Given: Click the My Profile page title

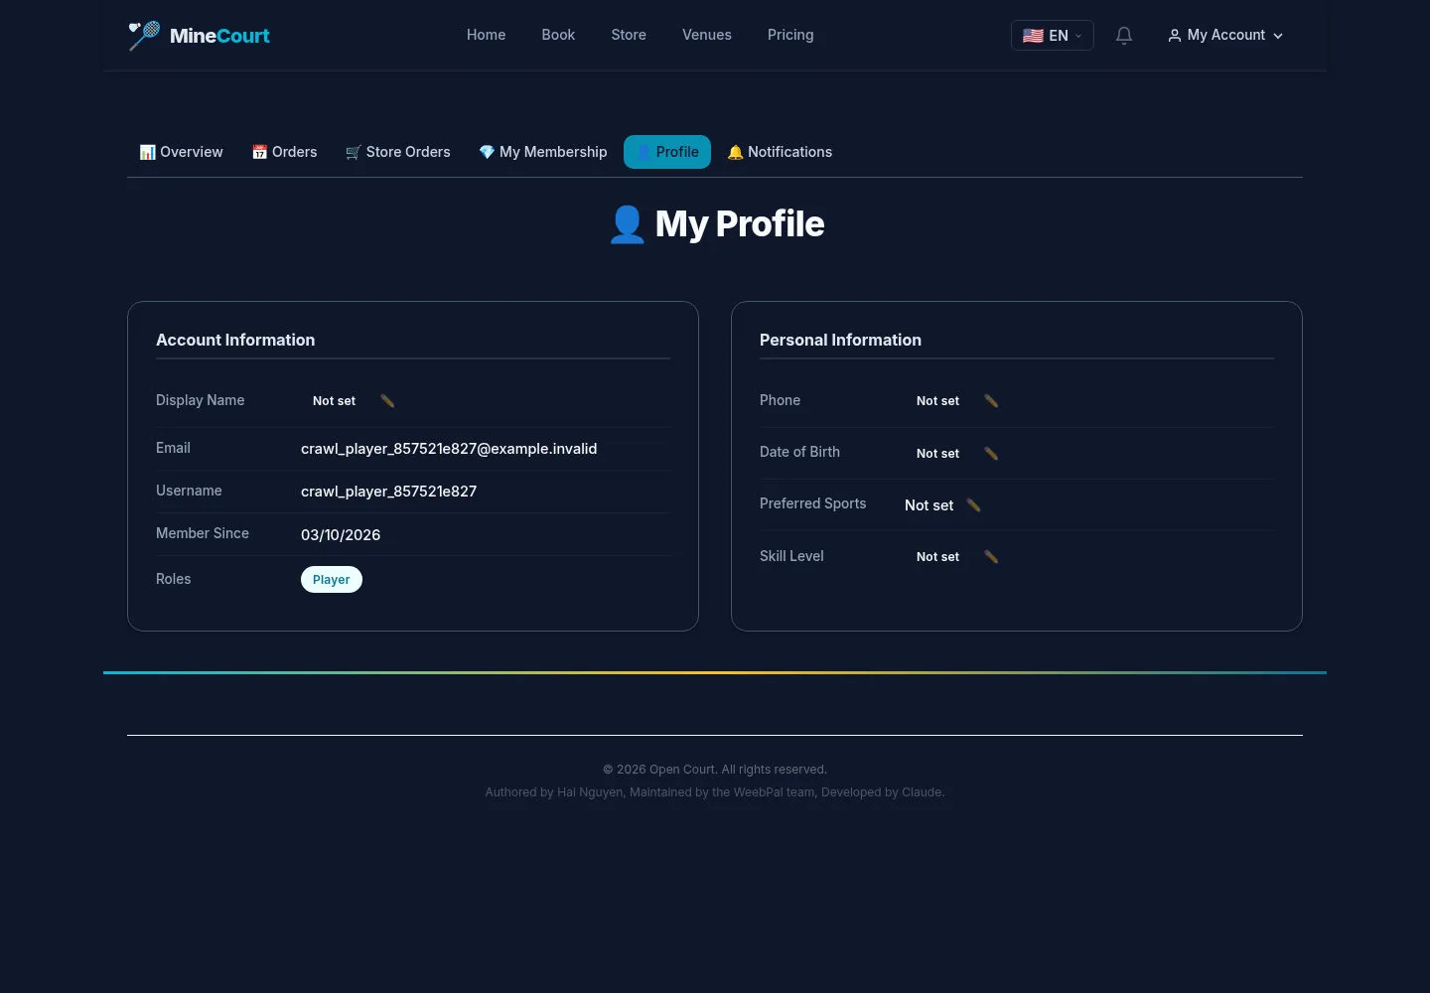Looking at the screenshot, I should point(715,224).
